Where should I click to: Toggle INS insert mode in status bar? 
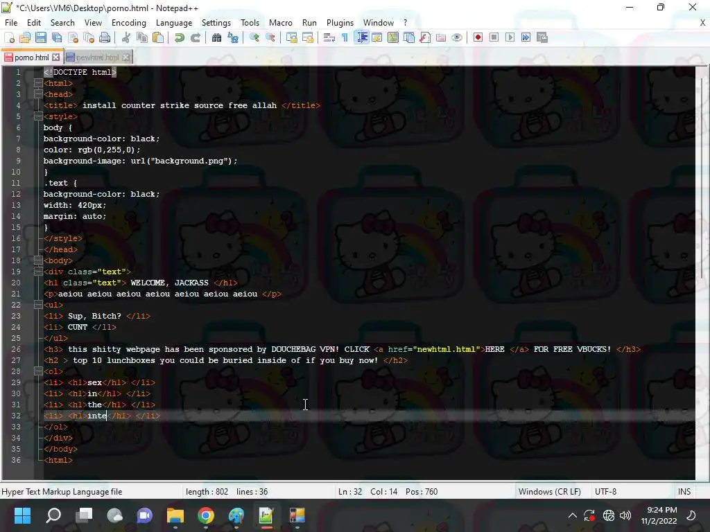[684, 492]
